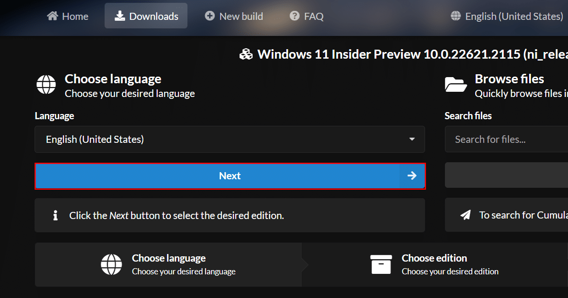Click the globe icon next to Choose language heading
Screen dimensions: 568x298
(46, 85)
